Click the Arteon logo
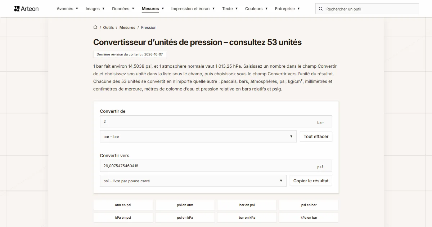 tap(26, 9)
